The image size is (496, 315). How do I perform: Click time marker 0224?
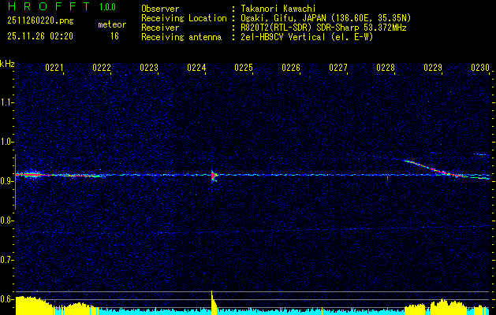196,68
